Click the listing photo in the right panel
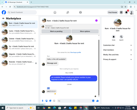The width and height of the screenshot is (137, 110). [x=118, y=23]
